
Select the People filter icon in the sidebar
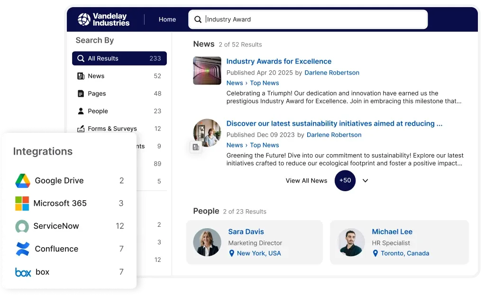pos(81,111)
